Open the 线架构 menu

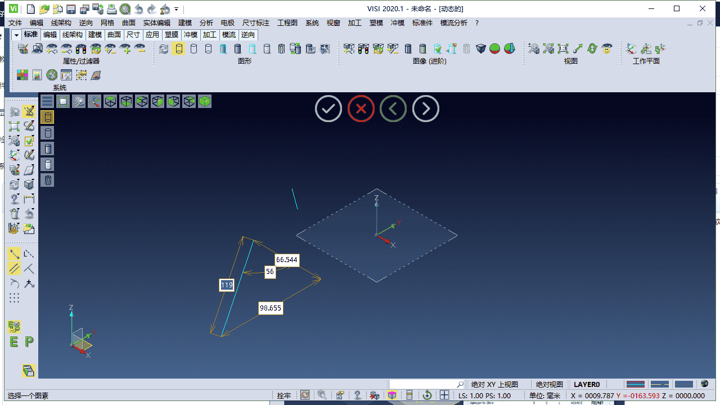(x=61, y=23)
